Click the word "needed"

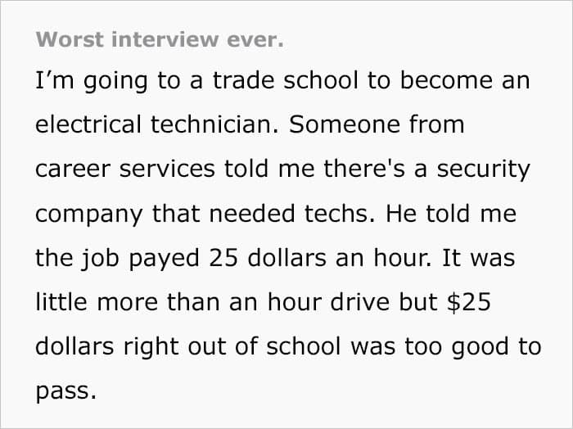click(265, 214)
